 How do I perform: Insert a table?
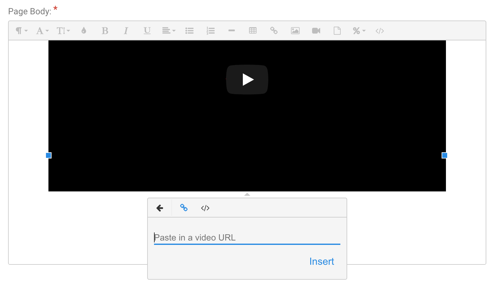253,31
